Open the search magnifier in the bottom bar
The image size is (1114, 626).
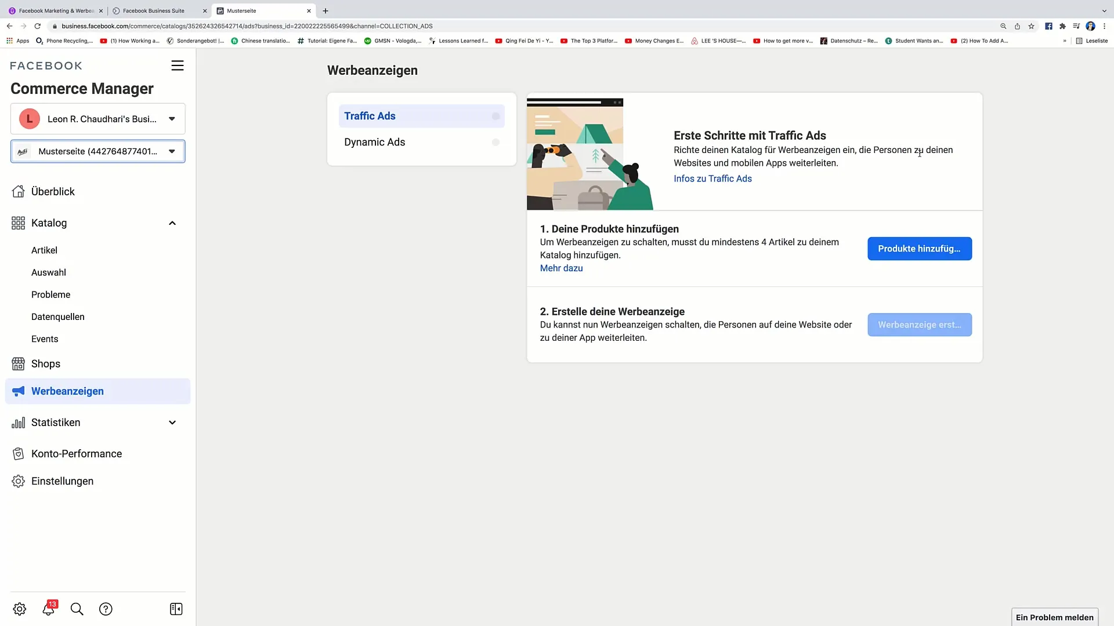77,609
